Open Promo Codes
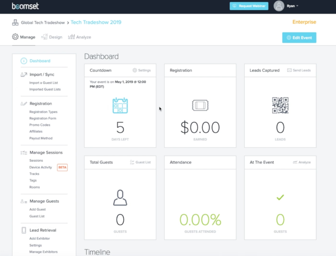This screenshot has width=336, height=256. click(x=40, y=125)
